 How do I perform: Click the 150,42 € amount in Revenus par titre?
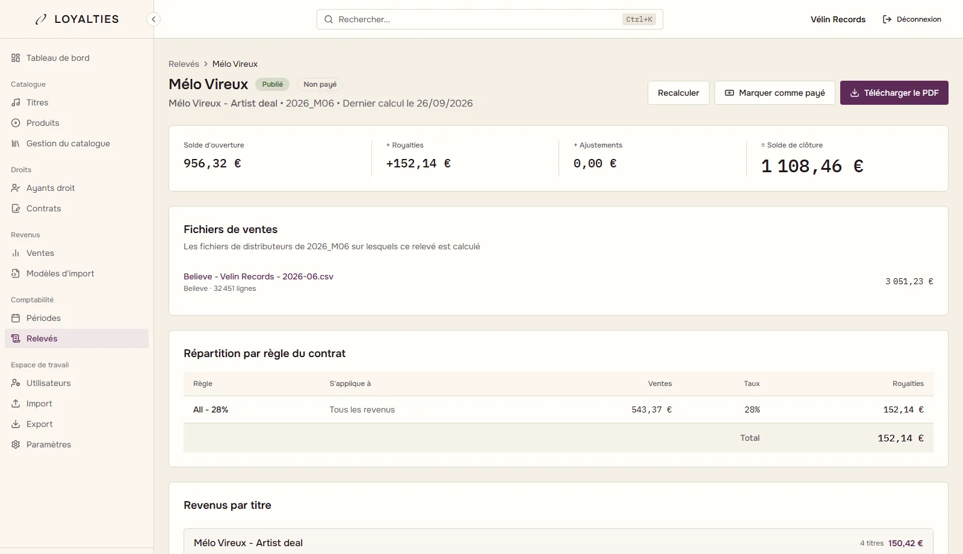[x=906, y=543]
